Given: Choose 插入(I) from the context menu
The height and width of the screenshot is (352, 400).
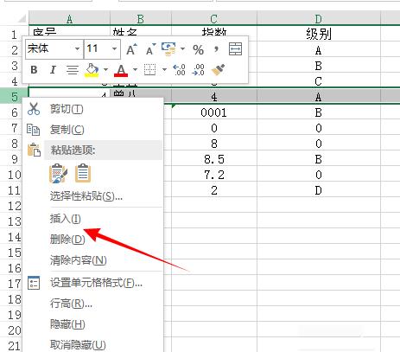Looking at the screenshot, I should tap(66, 219).
